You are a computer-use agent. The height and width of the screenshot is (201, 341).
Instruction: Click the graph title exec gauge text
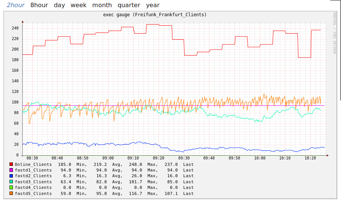click(155, 15)
